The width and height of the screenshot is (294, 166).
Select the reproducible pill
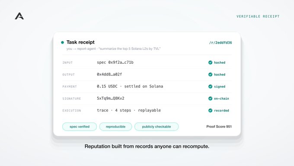[x=115, y=127]
